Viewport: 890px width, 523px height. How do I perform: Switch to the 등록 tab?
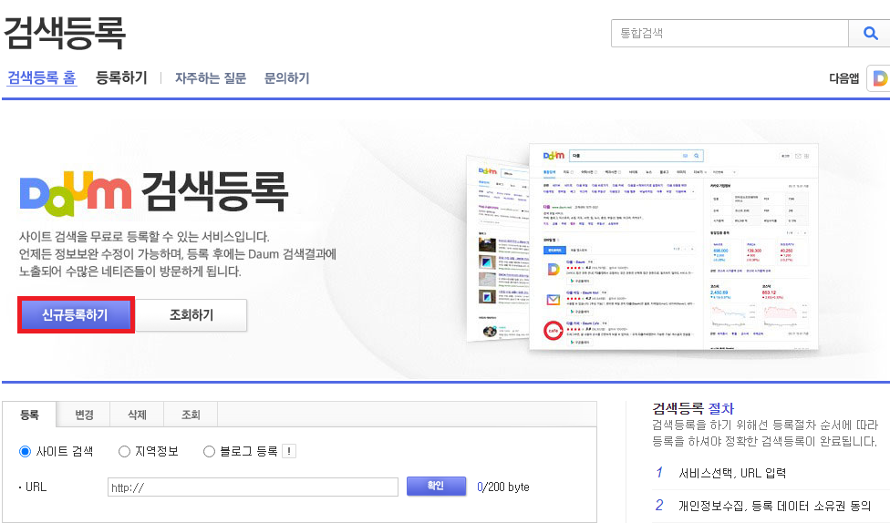[29, 415]
